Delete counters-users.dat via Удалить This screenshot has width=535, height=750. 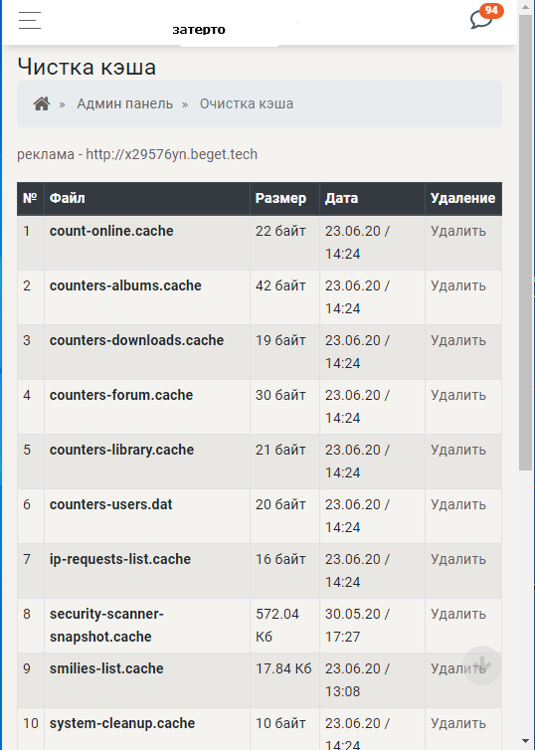click(x=458, y=504)
